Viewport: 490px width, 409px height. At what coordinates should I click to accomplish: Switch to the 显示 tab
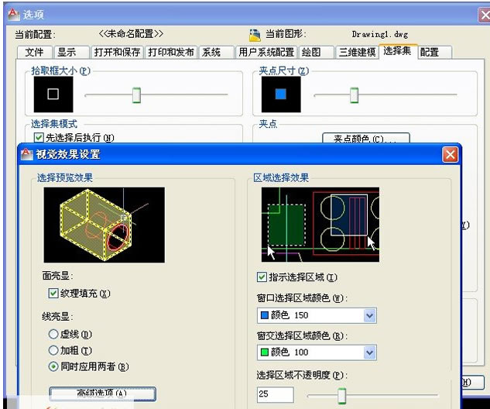[67, 52]
